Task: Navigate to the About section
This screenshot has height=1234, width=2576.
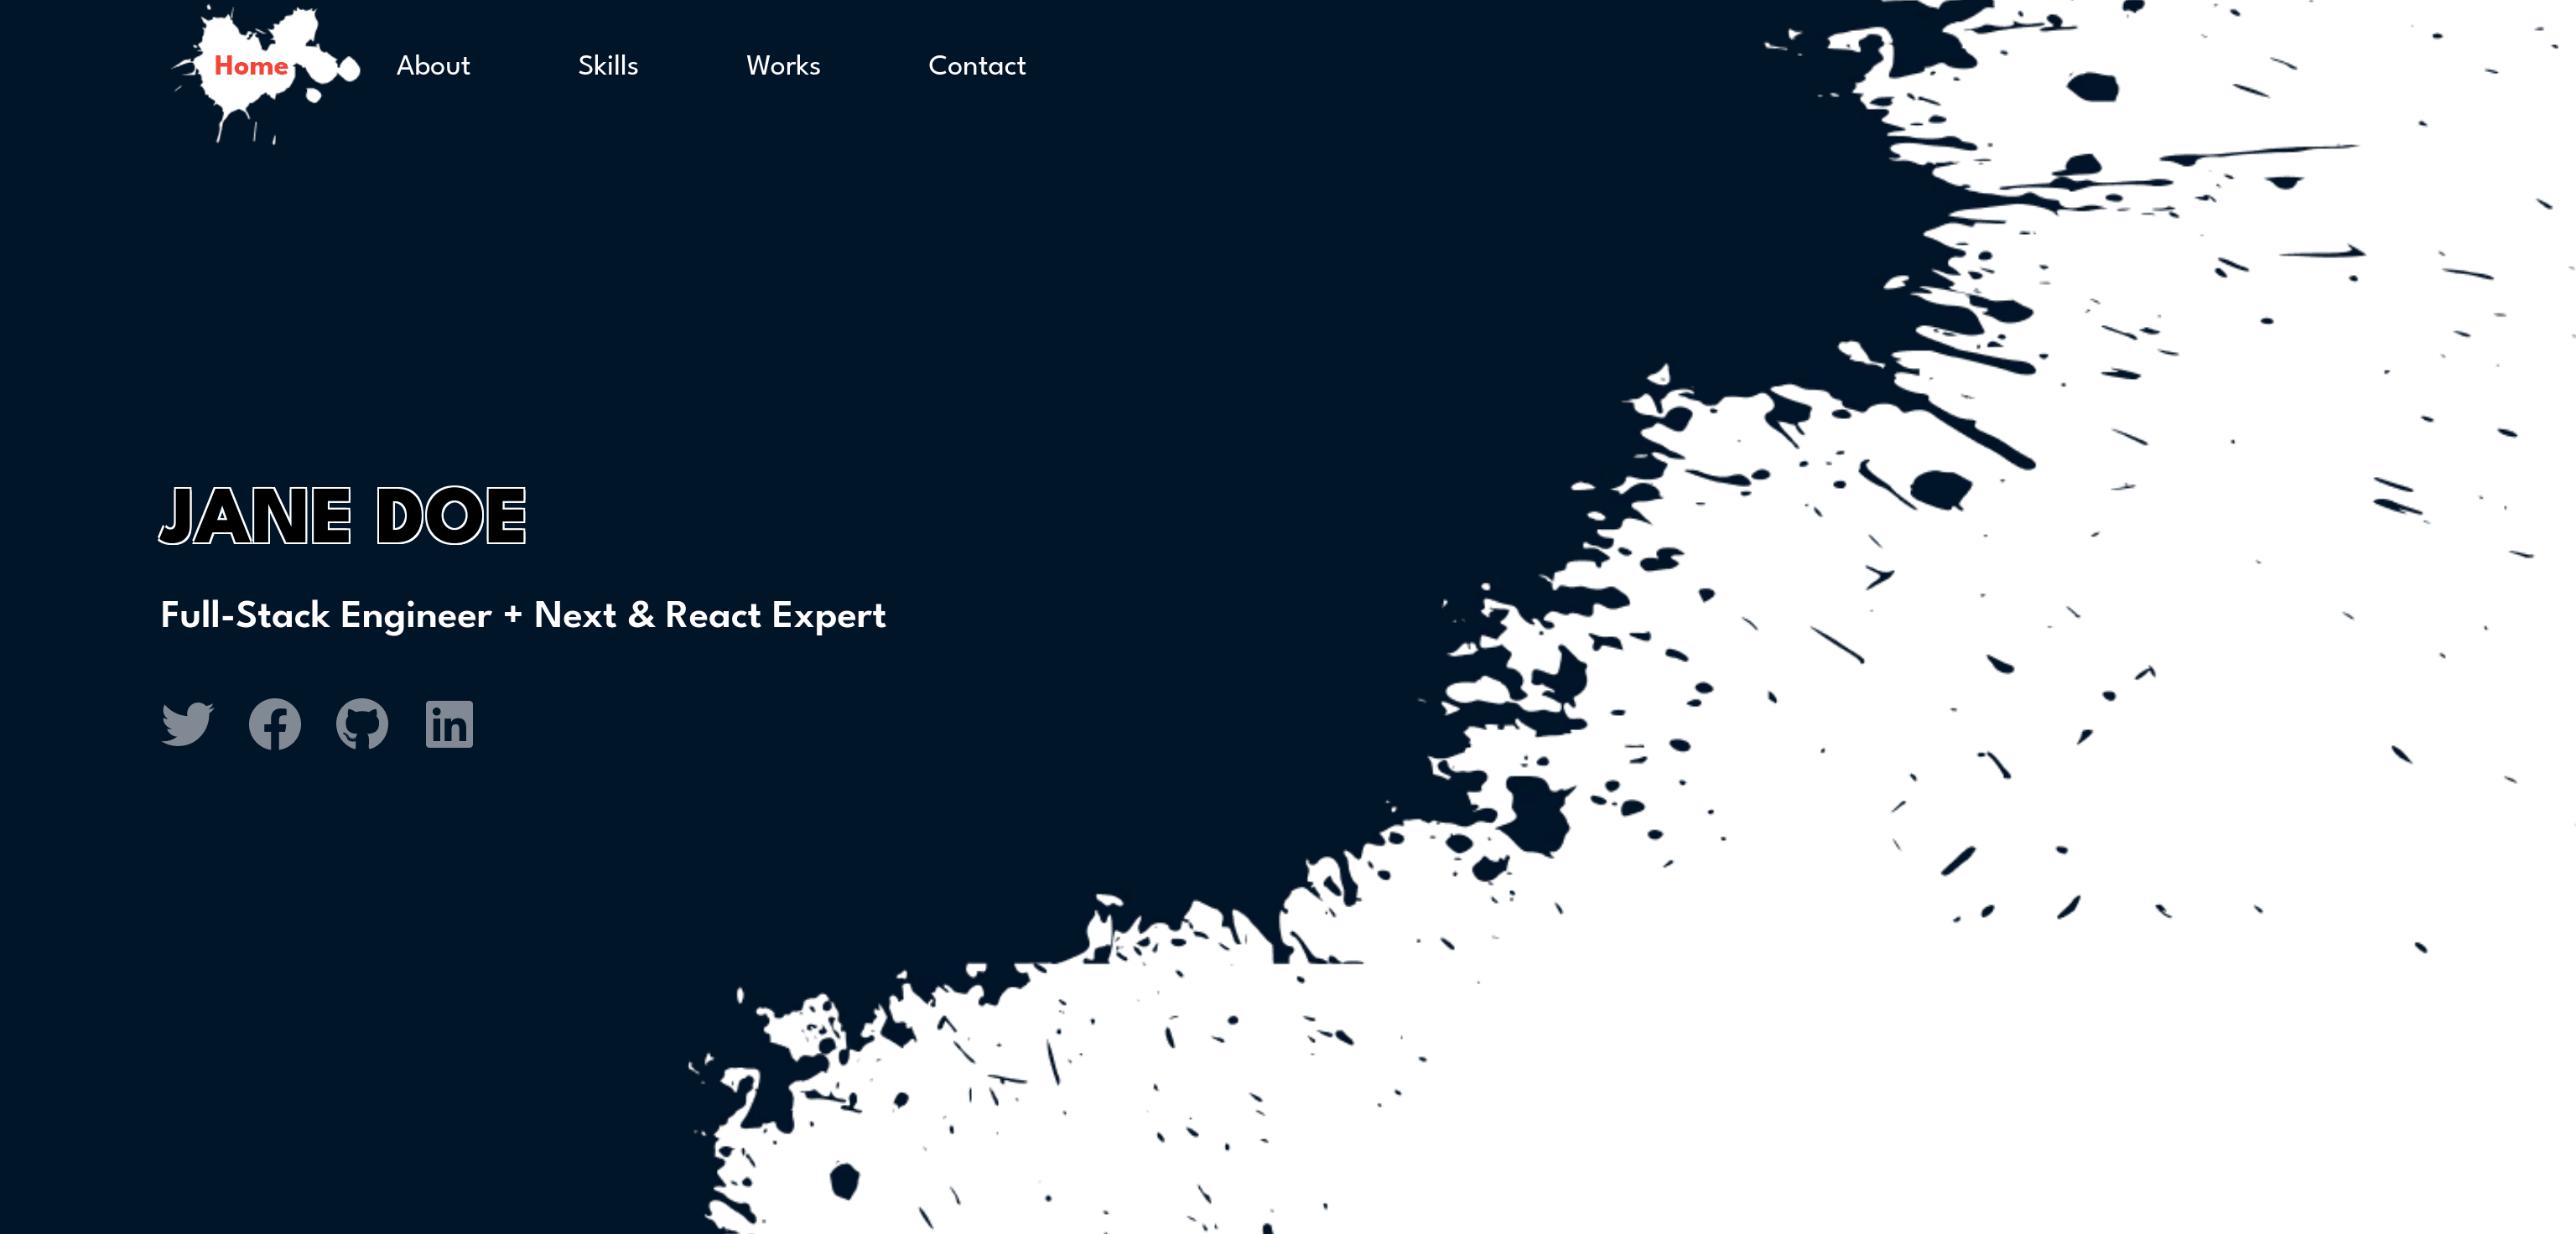Action: coord(434,67)
